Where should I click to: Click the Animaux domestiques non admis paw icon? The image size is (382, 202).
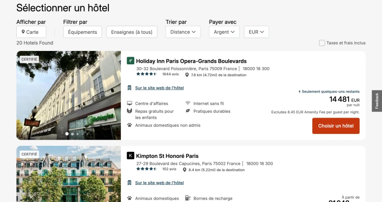pyautogui.click(x=129, y=125)
